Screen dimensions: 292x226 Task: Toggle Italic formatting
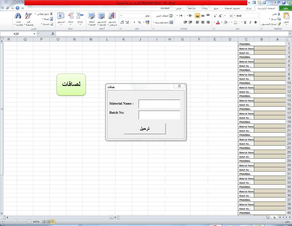pyautogui.click(x=250, y=22)
